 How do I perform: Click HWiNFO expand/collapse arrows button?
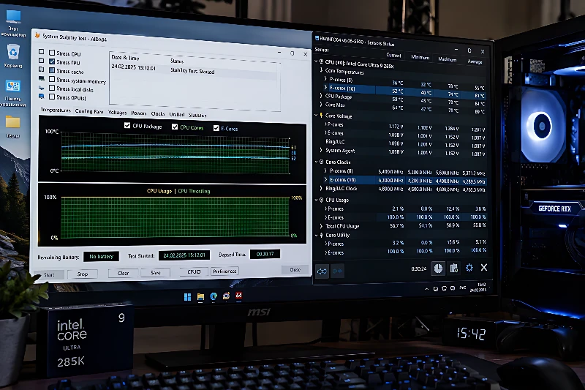(322, 271)
